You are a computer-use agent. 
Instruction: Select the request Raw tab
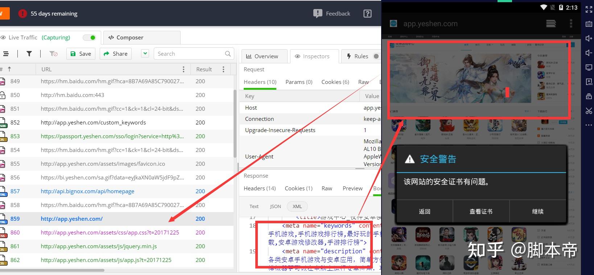(363, 82)
